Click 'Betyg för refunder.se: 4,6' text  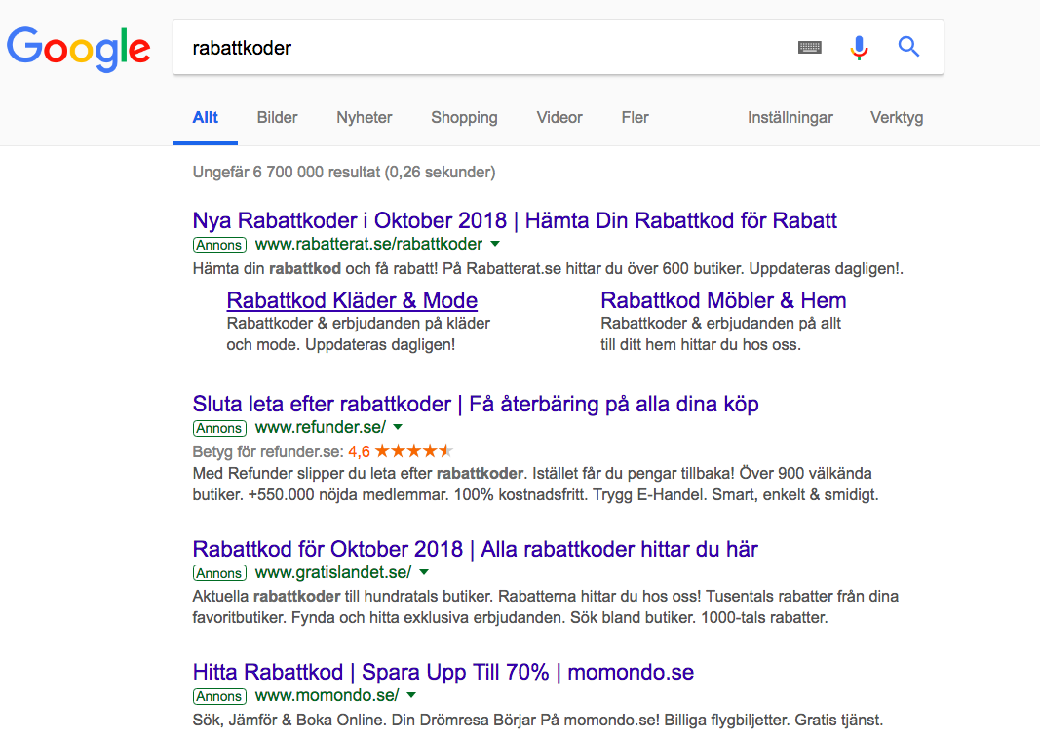pos(282,452)
